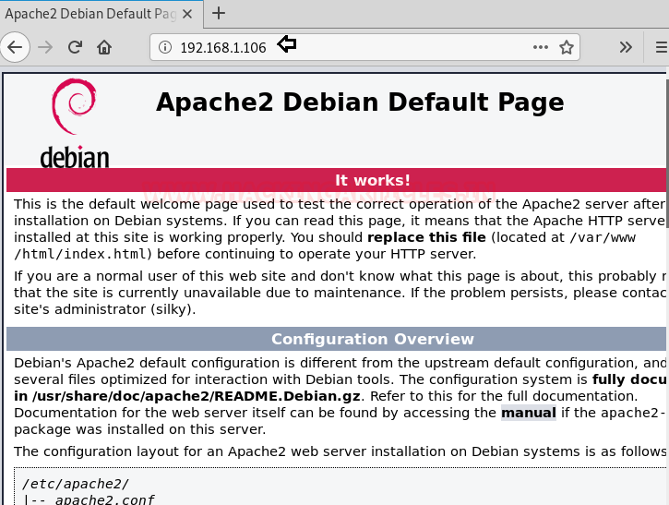This screenshot has height=505, width=669.
Task: Click the 'site's administrator (silky).' text
Action: tap(105, 309)
